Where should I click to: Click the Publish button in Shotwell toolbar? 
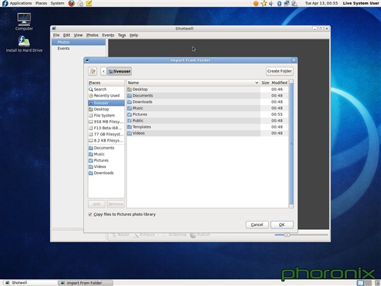[x=200, y=235]
